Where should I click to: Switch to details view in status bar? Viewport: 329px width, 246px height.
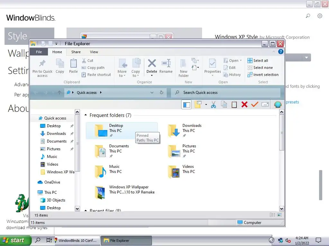point(272,215)
